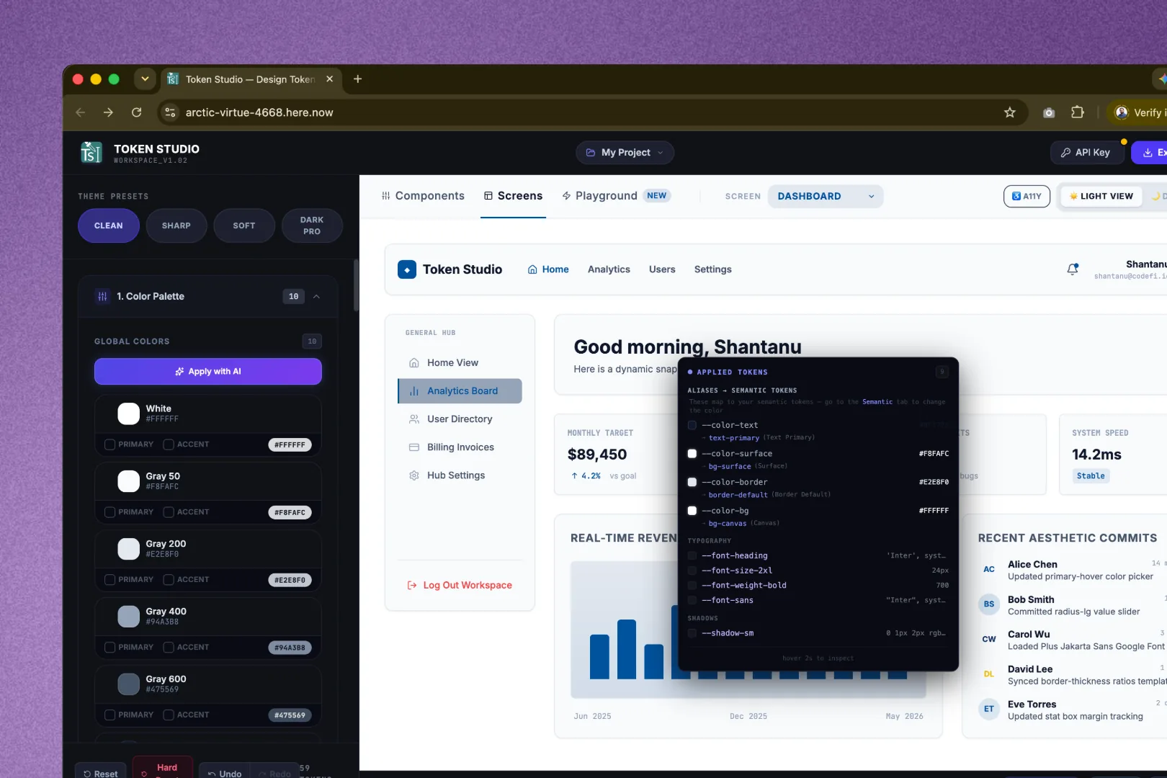1167x778 pixels.
Task: Click the gear icon beside Hub Settings
Action: click(414, 475)
